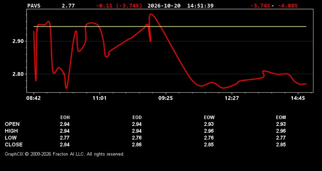Click the EOW column header
Viewport: 322px width, 171px height.
click(209, 118)
